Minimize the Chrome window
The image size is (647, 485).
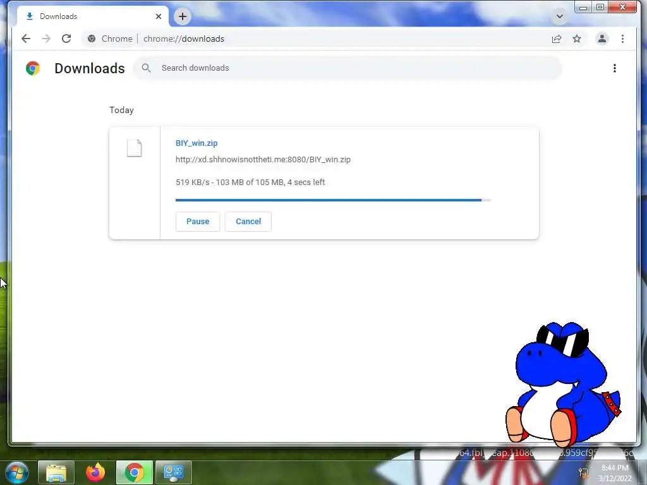[583, 7]
